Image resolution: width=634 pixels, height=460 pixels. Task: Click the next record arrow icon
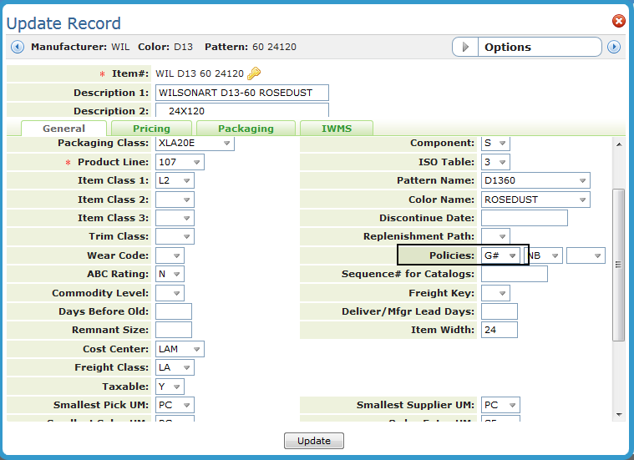[x=614, y=47]
